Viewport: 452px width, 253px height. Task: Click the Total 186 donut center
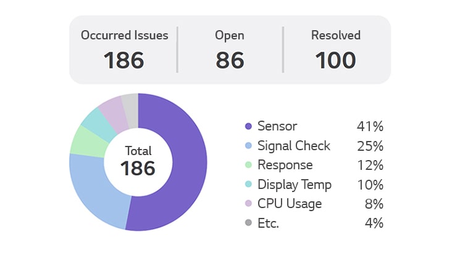pyautogui.click(x=138, y=161)
